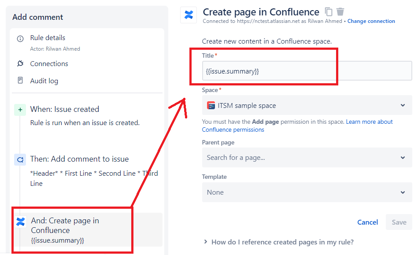
Task: Click the Template chevron arrow
Action: click(403, 192)
